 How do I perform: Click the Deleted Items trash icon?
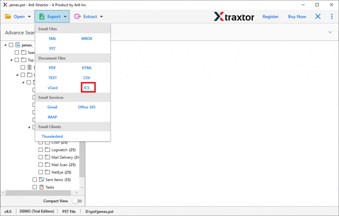29,67
